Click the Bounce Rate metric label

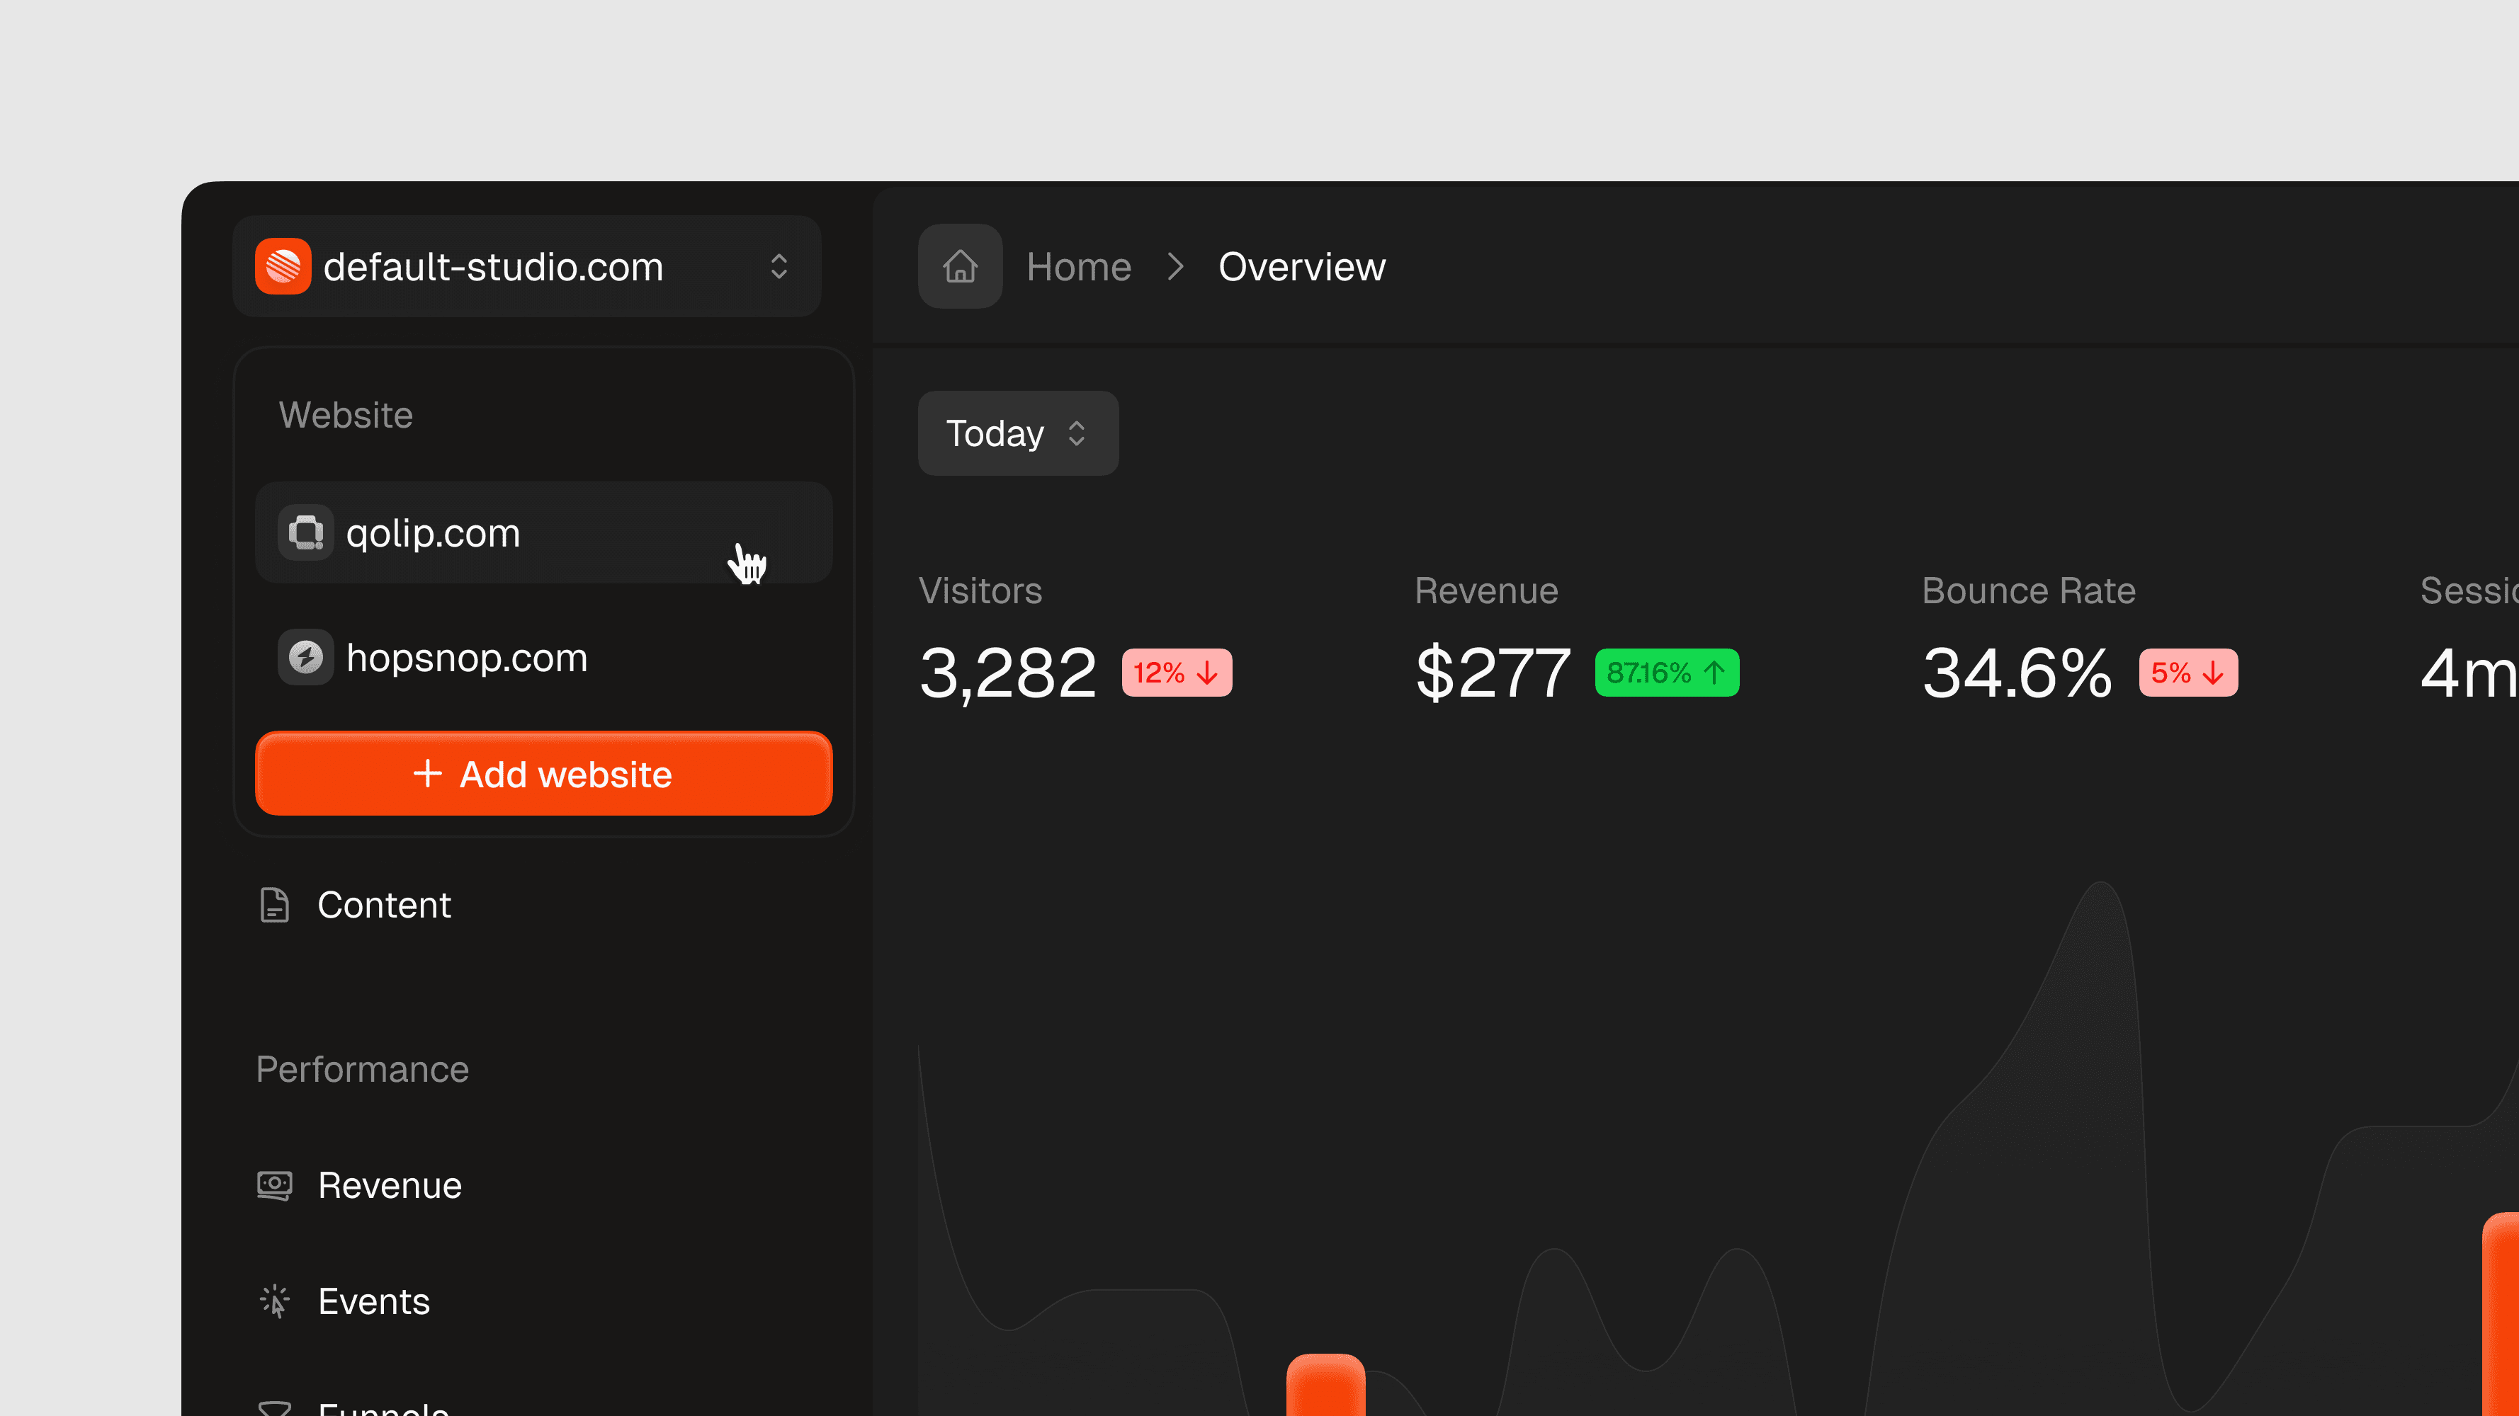2028,590
